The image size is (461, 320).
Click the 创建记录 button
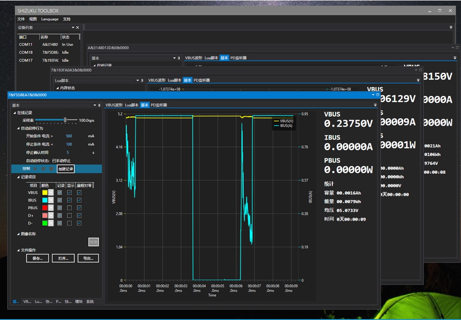pyautogui.click(x=65, y=169)
